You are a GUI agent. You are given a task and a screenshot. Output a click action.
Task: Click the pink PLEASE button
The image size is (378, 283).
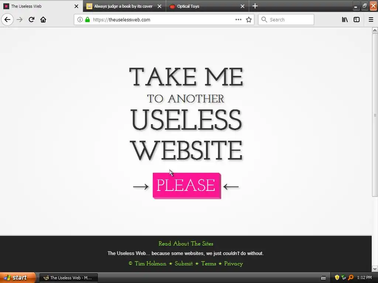(187, 186)
